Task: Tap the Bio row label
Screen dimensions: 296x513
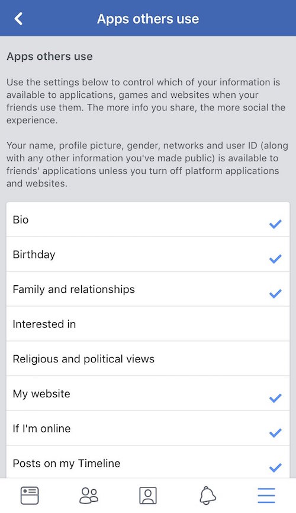Action: [x=21, y=219]
